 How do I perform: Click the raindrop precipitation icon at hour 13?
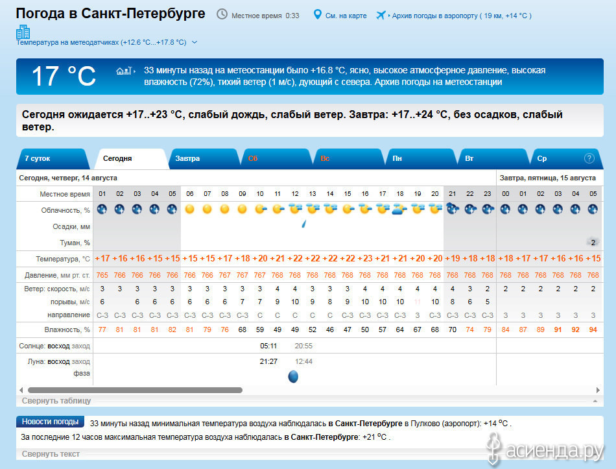coord(303,224)
